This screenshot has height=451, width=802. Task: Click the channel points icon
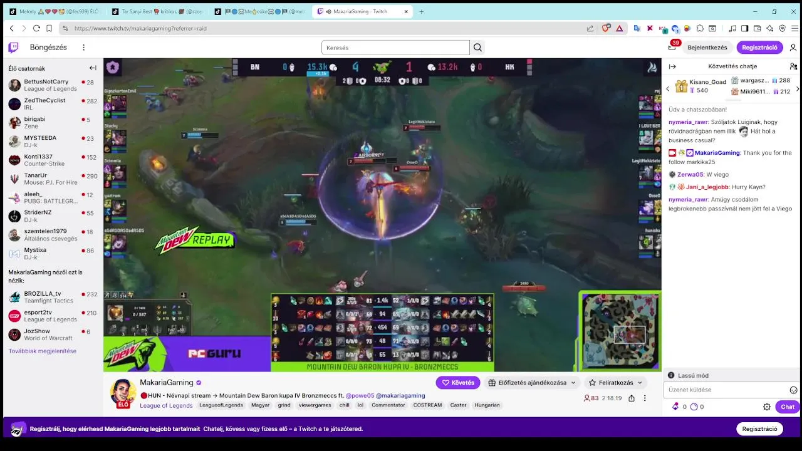(694, 407)
